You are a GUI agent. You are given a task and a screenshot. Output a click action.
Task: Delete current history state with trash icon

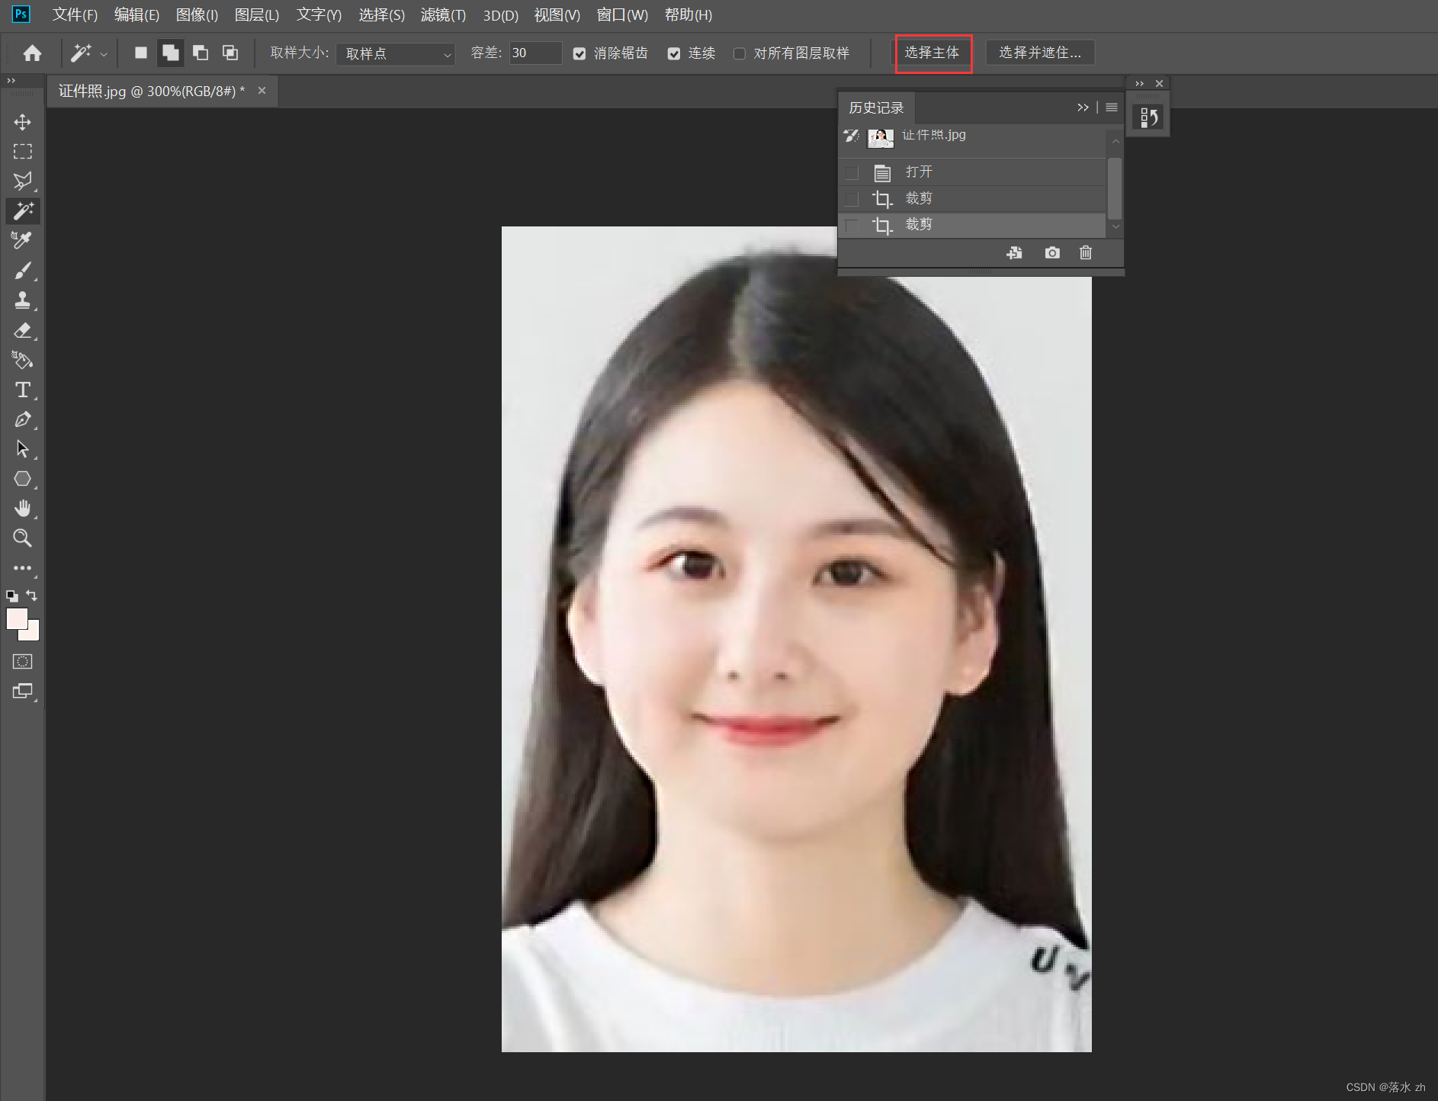tap(1085, 253)
